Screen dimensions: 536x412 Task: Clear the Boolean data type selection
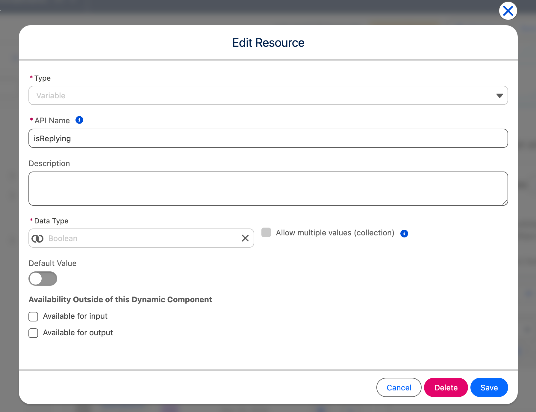(x=245, y=238)
